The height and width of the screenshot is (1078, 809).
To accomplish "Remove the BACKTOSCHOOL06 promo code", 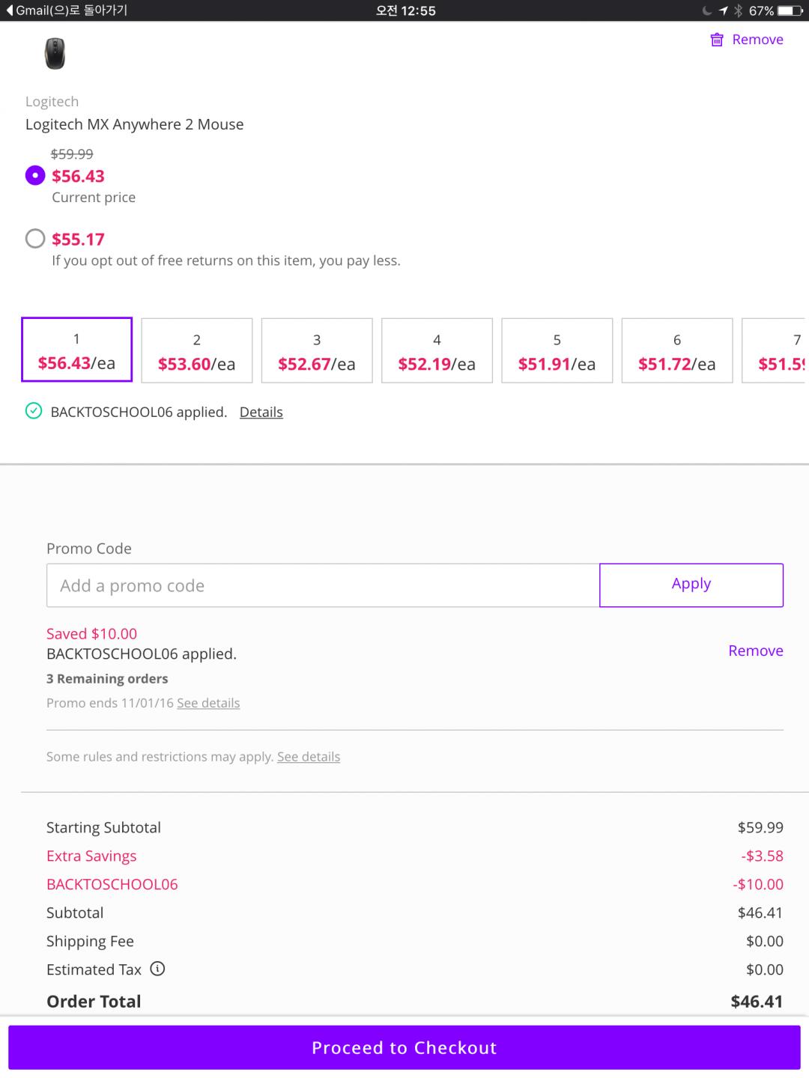I will 755,651.
